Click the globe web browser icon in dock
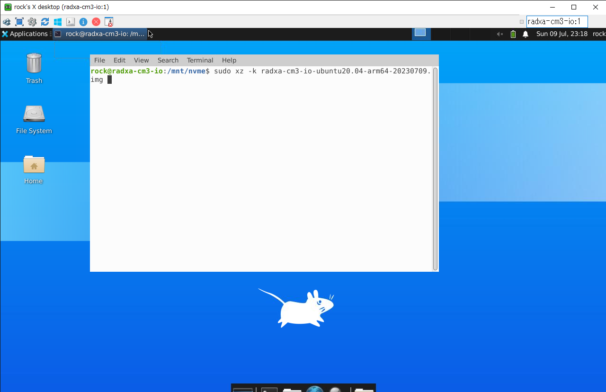The image size is (606, 392). pyautogui.click(x=315, y=389)
